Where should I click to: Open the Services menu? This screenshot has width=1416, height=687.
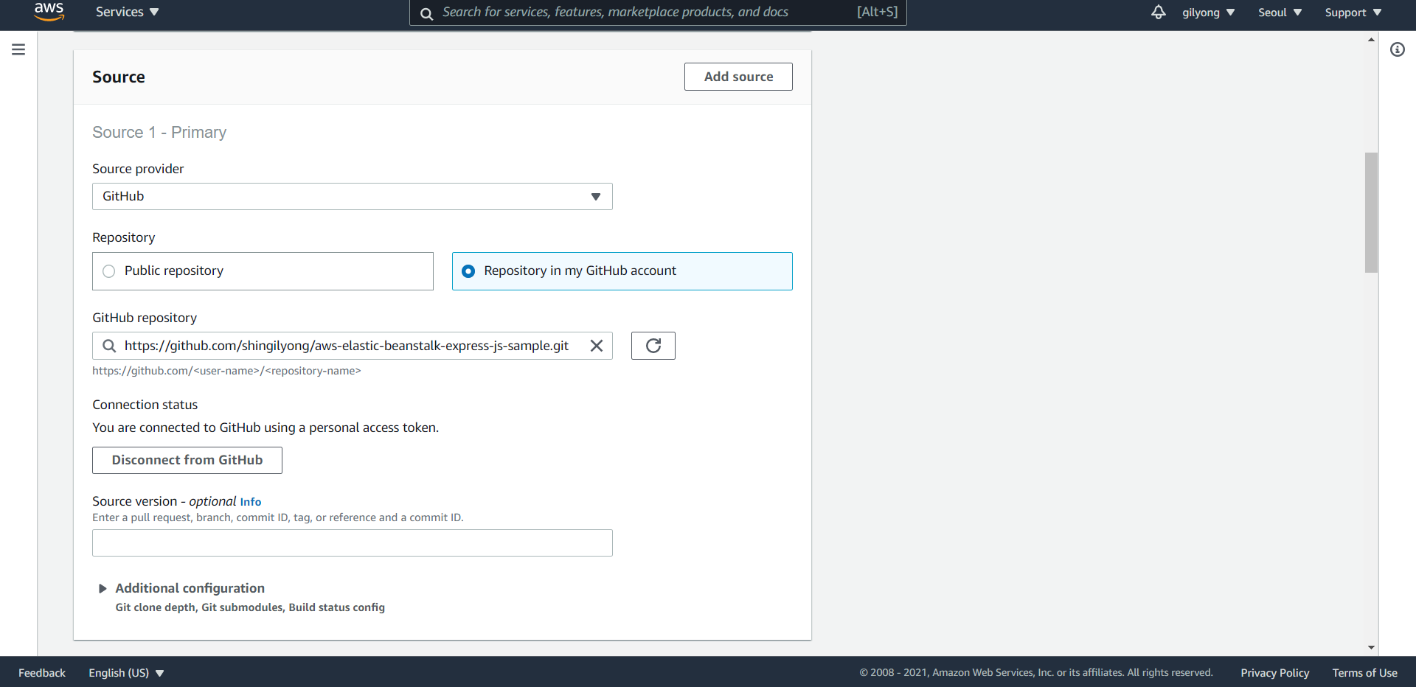(127, 12)
